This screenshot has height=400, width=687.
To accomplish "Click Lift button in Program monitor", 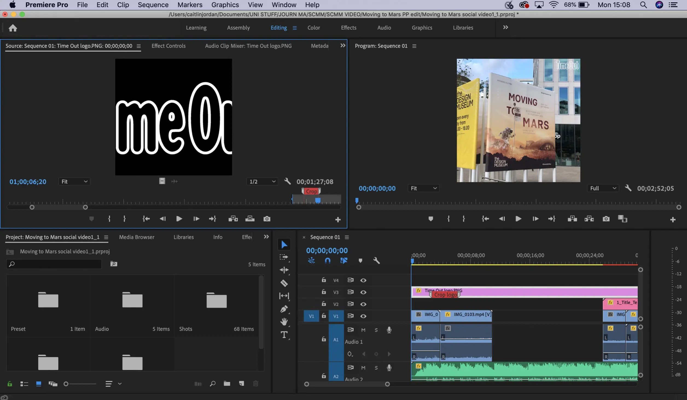I will tap(572, 219).
